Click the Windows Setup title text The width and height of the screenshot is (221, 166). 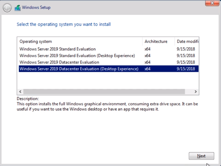tap(36, 7)
